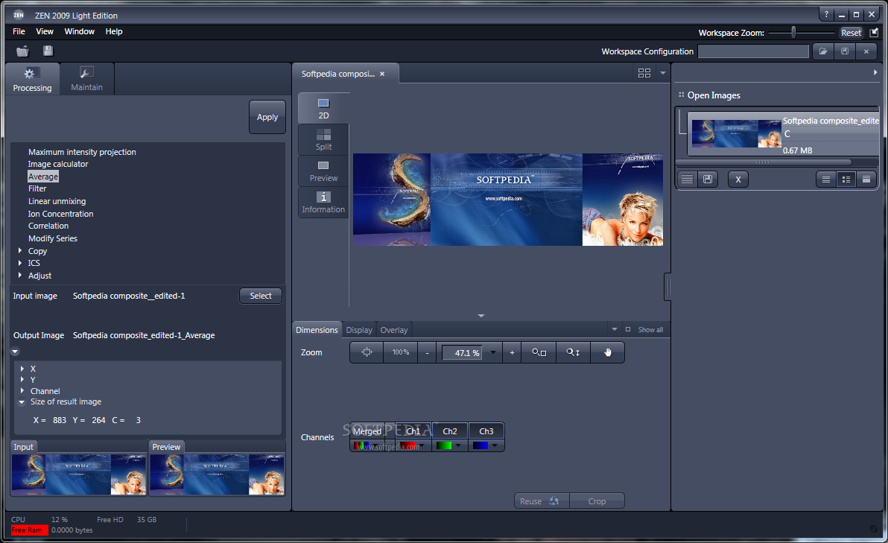Toggle the Merged channel button
The height and width of the screenshot is (543, 888).
pos(367,431)
